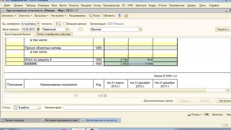
Task: Select cell with value 1 174
Action: click(140, 64)
